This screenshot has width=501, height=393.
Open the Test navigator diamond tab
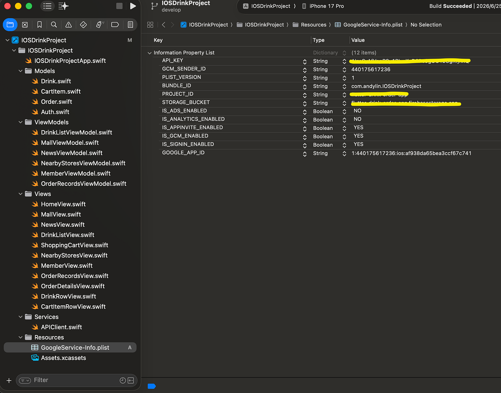pos(83,25)
